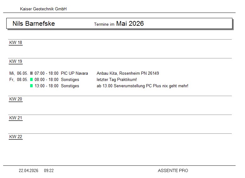Click the 'letzter Tag Praktikum!' note

pyautogui.click(x=117, y=80)
